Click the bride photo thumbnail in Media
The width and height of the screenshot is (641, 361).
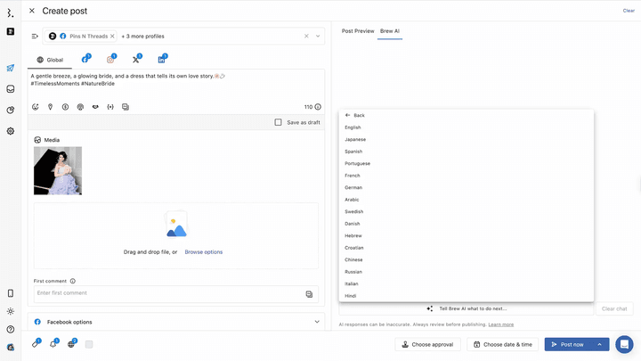(58, 171)
